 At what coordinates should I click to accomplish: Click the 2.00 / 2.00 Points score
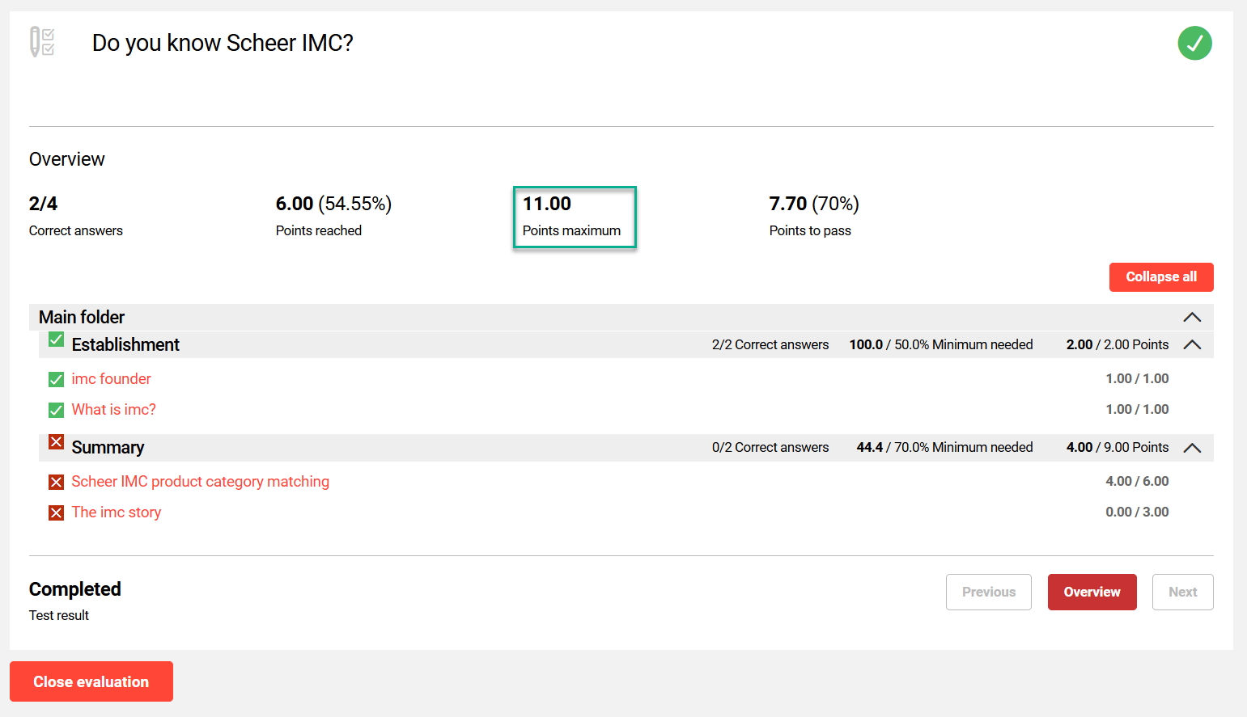[1118, 344]
